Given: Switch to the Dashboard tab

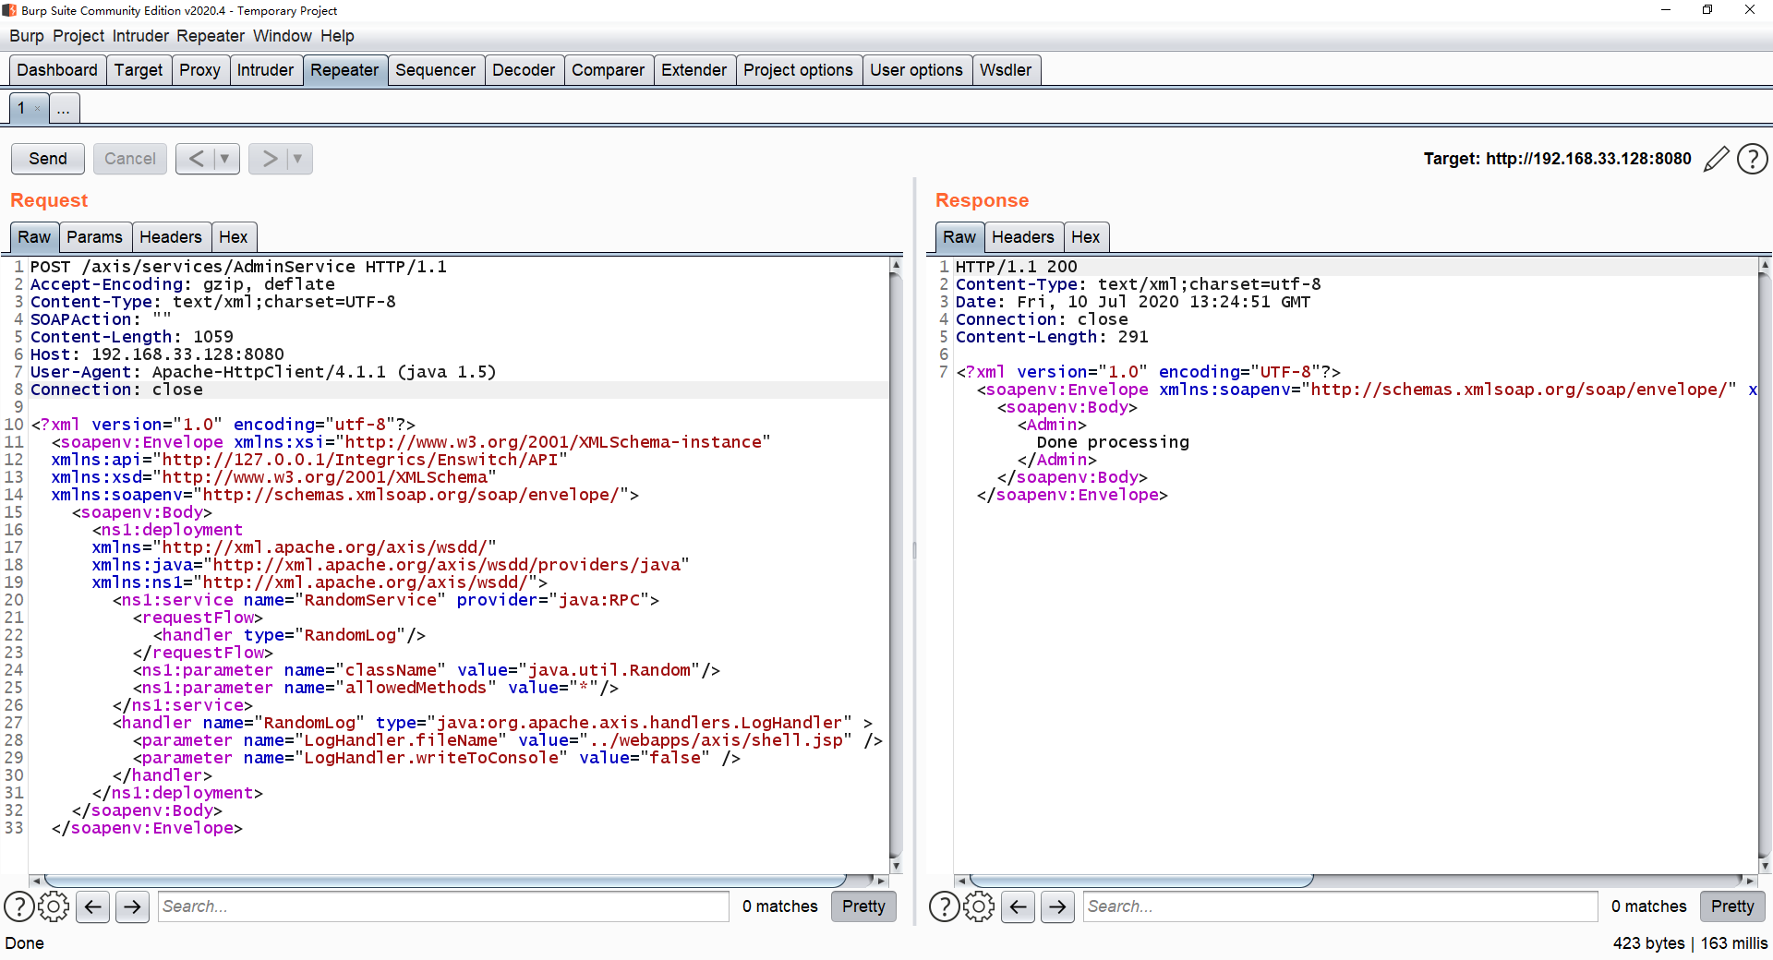Looking at the screenshot, I should point(57,70).
